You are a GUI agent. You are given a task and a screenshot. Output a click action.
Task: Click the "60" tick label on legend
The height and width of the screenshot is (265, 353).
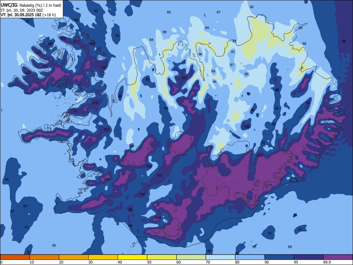point(179,262)
